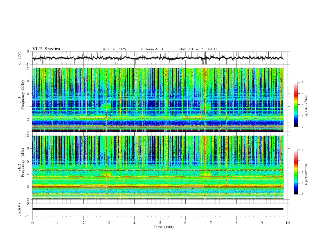The height and width of the screenshot is (250, 324).
Task: Click the "-5" tick on ch.1 colorbar
Action: coord(301,105)
